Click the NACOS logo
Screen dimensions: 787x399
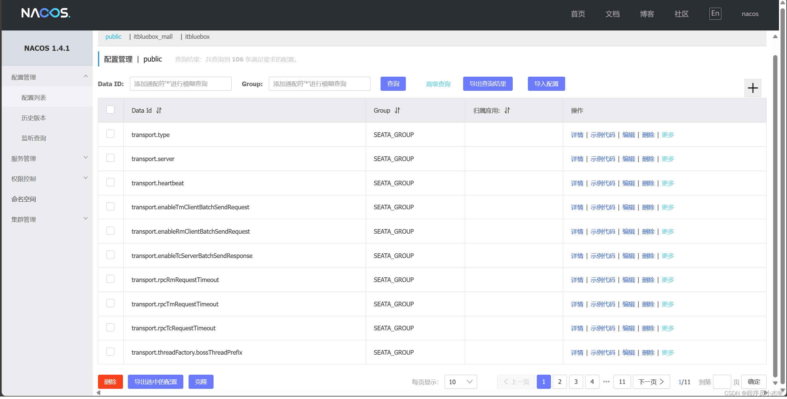(x=46, y=13)
